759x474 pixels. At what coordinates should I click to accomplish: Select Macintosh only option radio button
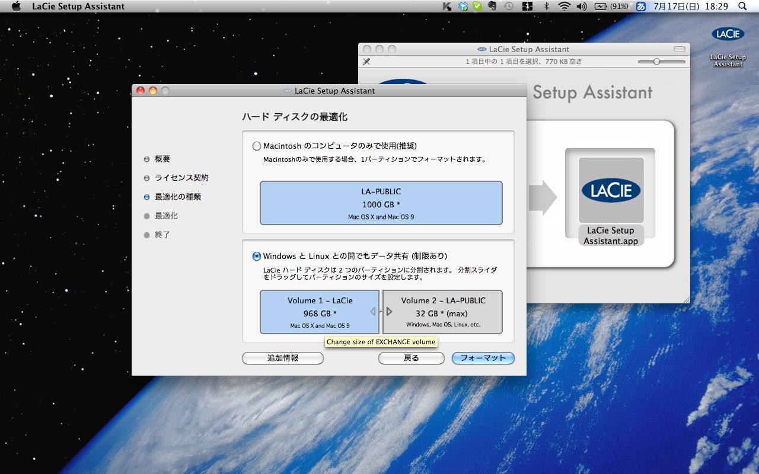(x=257, y=146)
